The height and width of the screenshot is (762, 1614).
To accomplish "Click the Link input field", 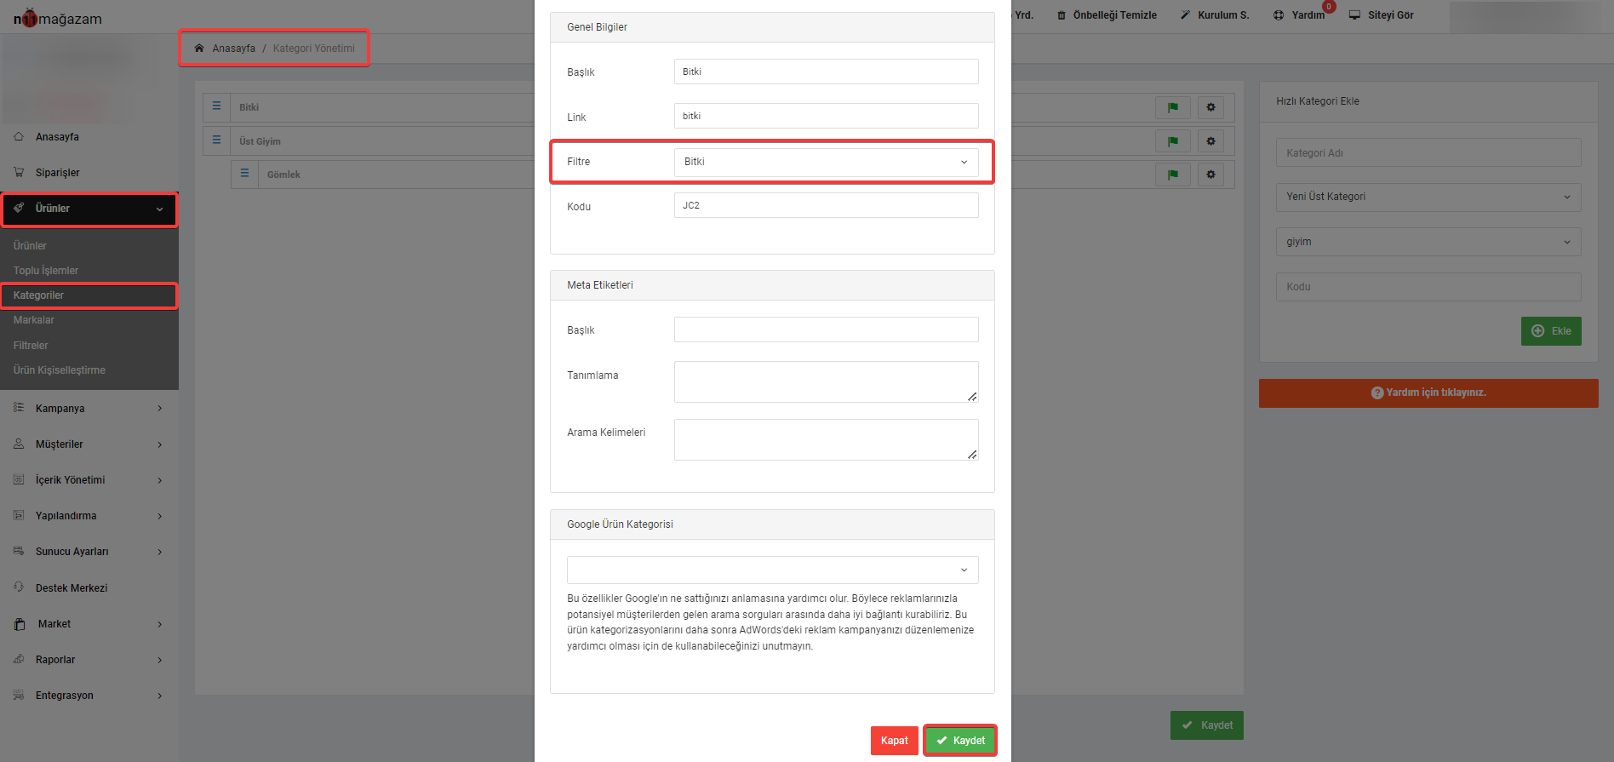I will point(826,116).
